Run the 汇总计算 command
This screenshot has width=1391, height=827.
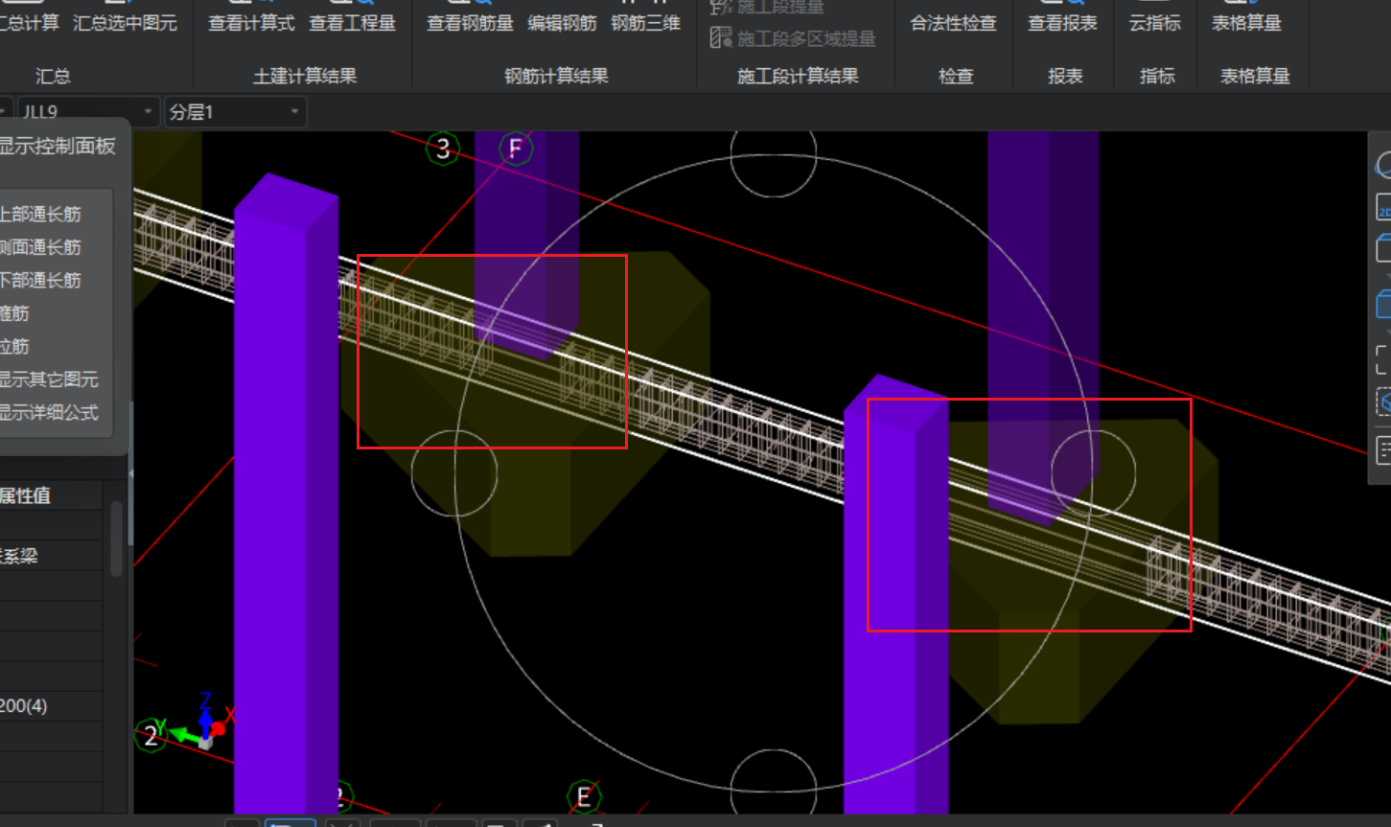29,22
